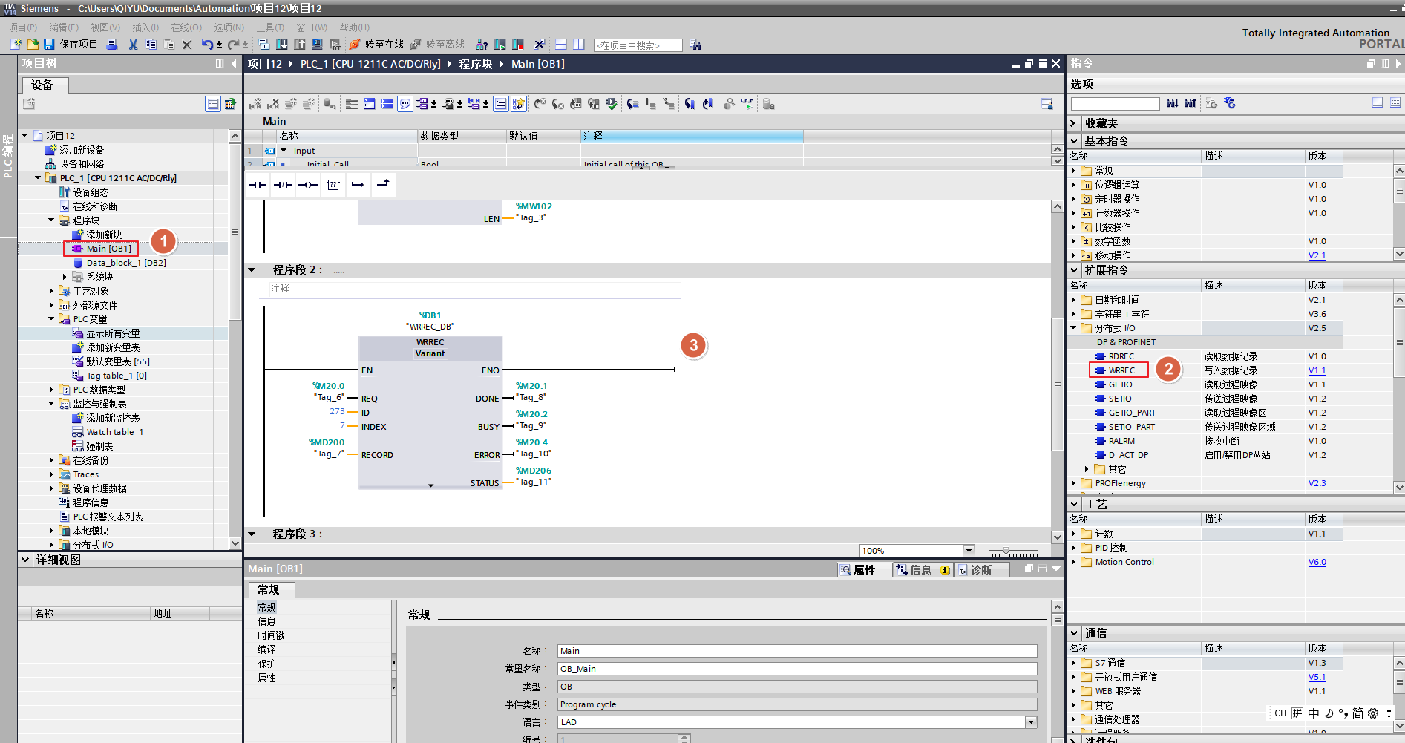Expand the 收藏夹 section
Viewport: 1405px width, 743px height.
1074,124
